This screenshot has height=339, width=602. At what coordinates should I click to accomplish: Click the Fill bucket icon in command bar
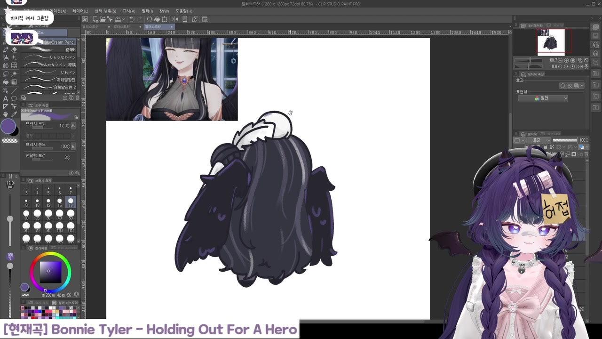[x=157, y=19]
